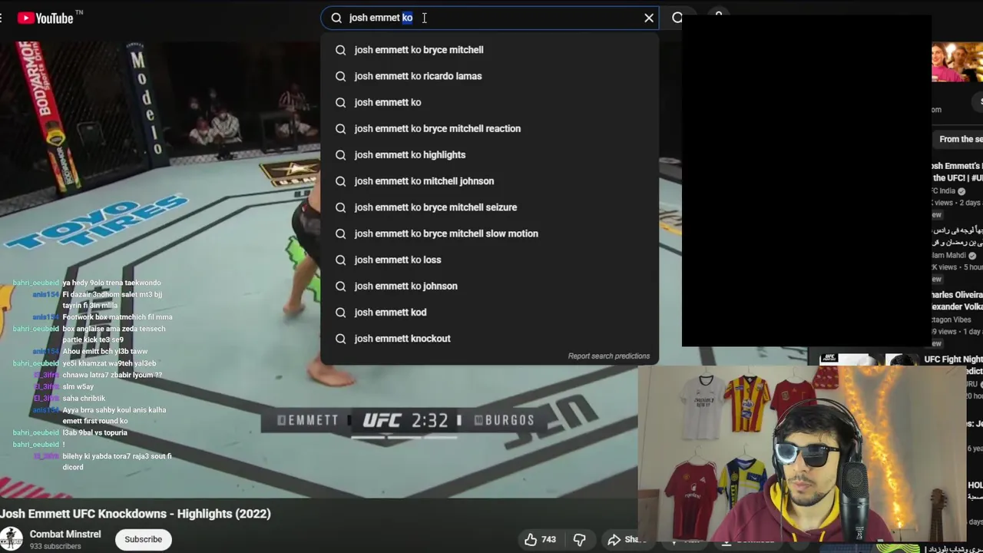Click the top-right sidebar video thumbnail
This screenshot has height=553, width=983.
click(x=957, y=62)
